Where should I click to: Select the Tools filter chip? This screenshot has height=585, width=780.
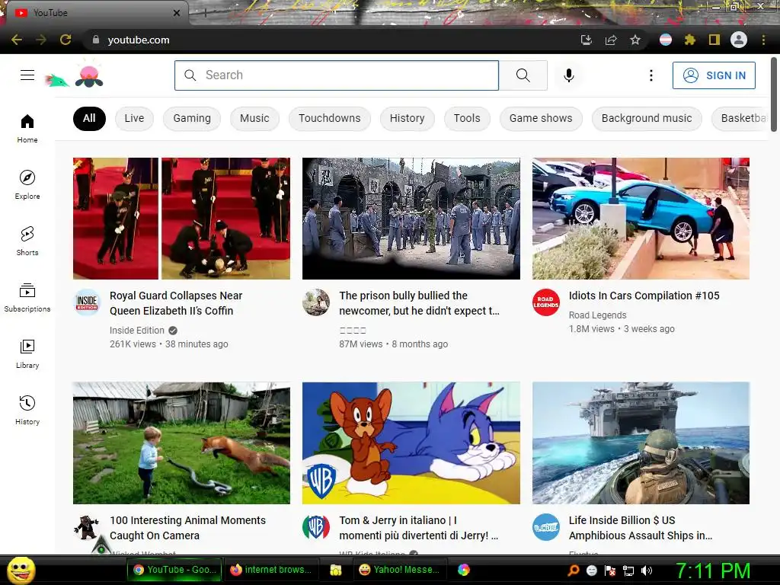click(467, 118)
